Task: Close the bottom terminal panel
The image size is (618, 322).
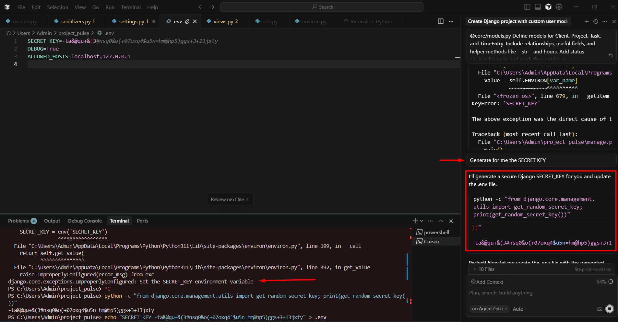Action: click(x=451, y=221)
